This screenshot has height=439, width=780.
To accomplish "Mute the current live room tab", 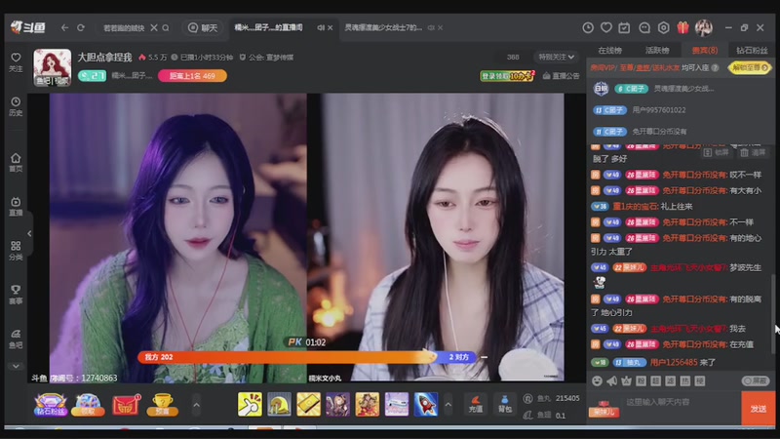I will point(321,28).
